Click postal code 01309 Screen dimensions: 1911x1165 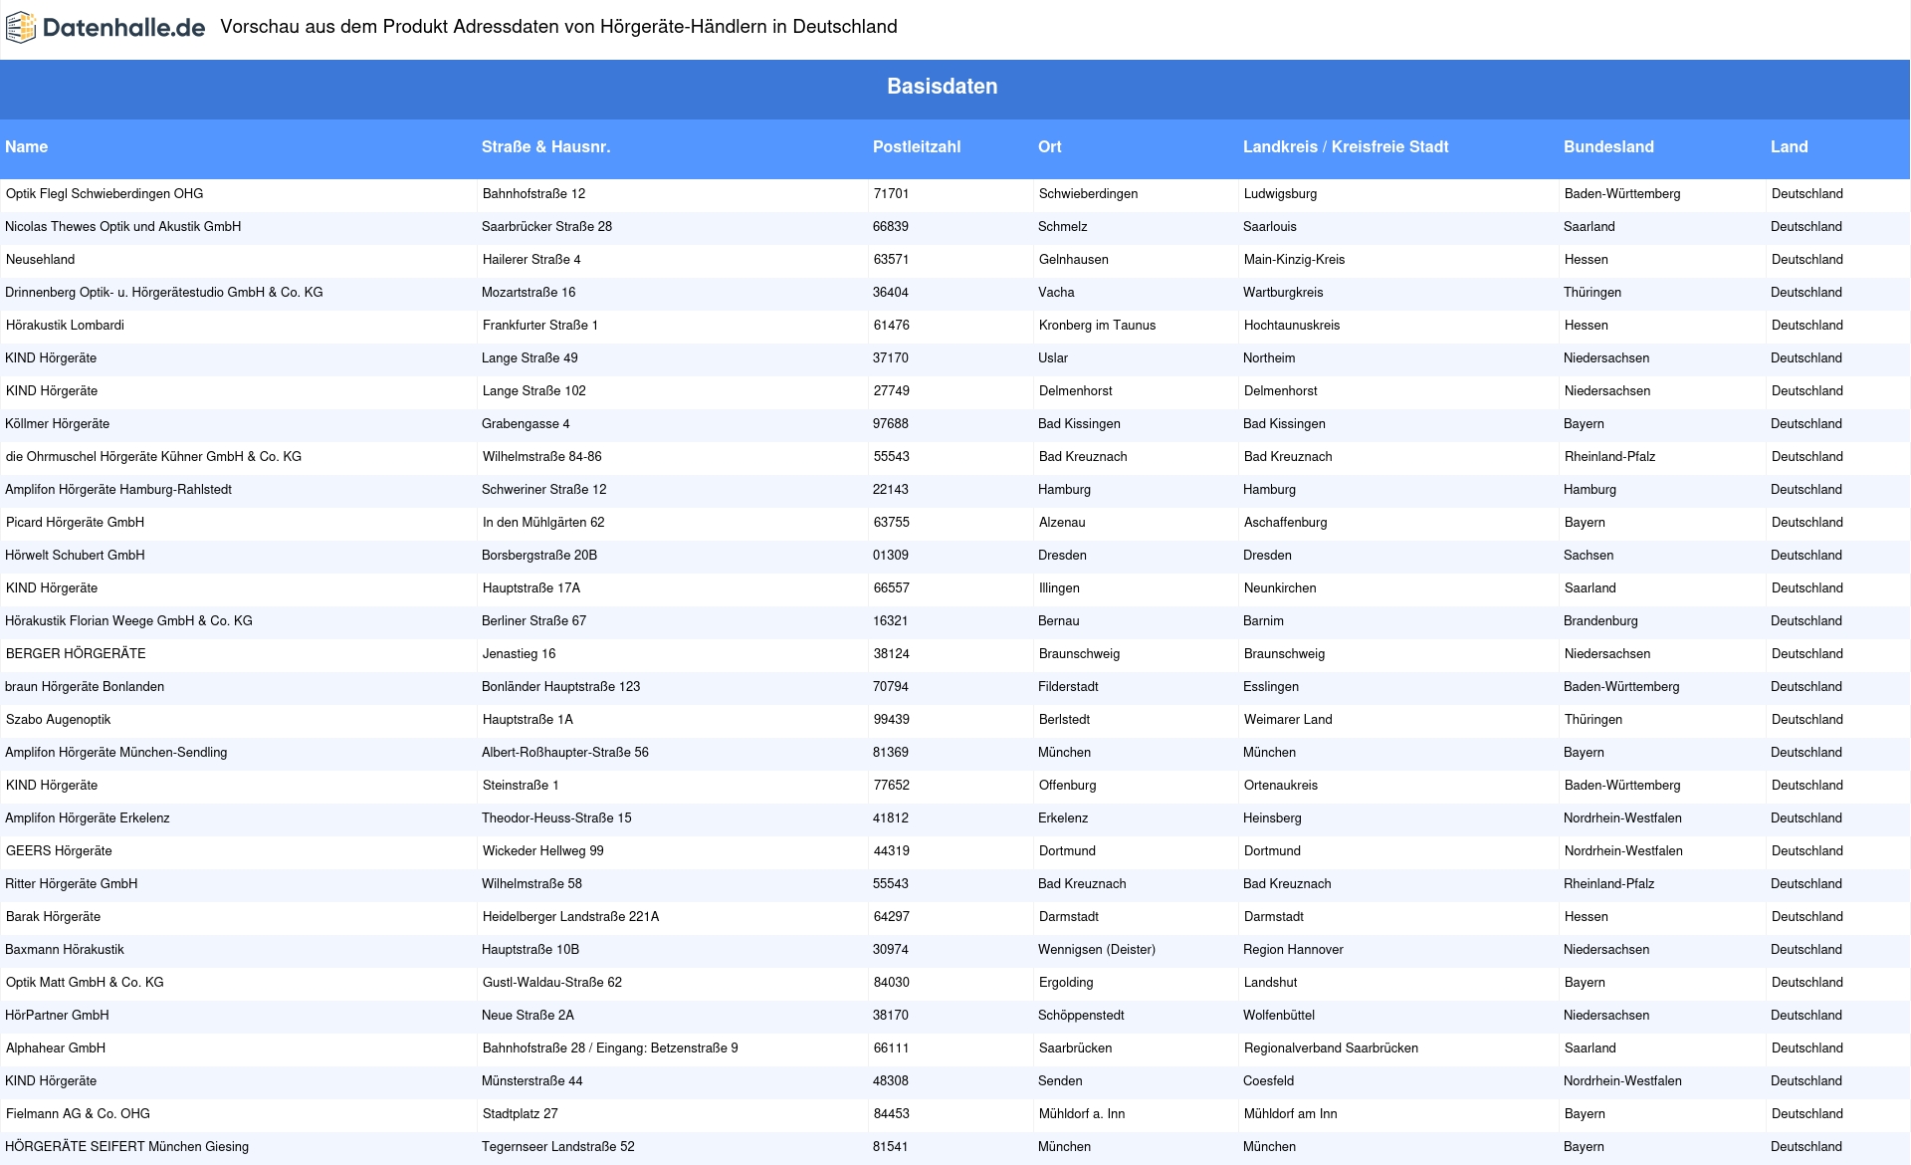coord(891,556)
